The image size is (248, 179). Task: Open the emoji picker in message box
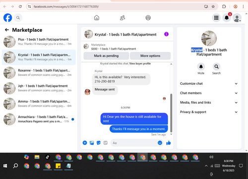click(160, 143)
